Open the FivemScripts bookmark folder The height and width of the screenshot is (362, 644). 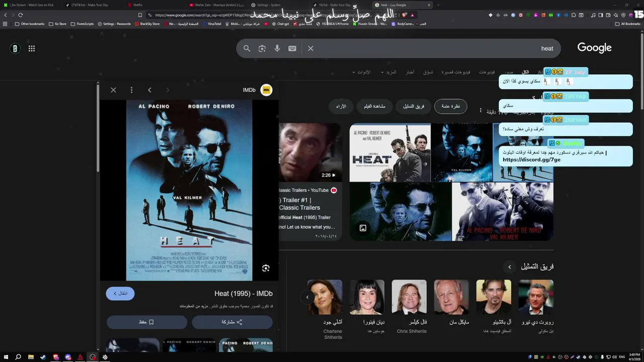pos(82,24)
